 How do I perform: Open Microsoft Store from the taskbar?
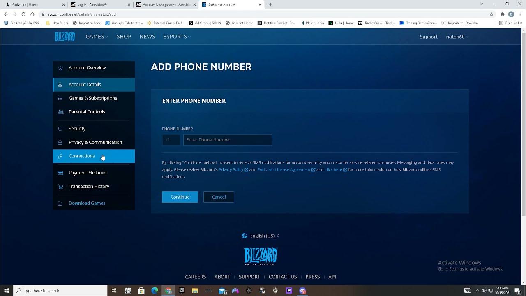[x=141, y=291]
